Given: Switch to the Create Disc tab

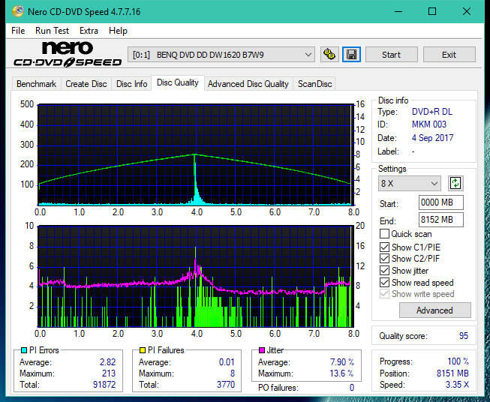Looking at the screenshot, I should point(86,84).
